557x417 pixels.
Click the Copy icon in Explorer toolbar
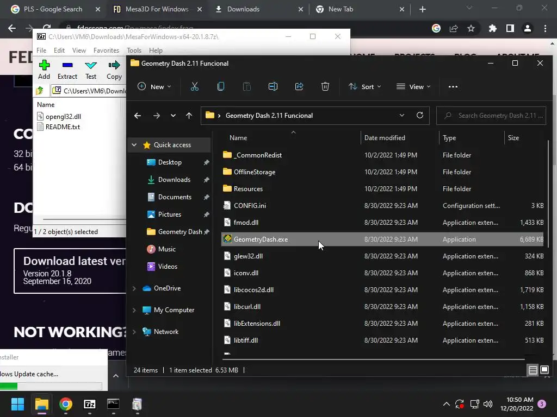221,86
